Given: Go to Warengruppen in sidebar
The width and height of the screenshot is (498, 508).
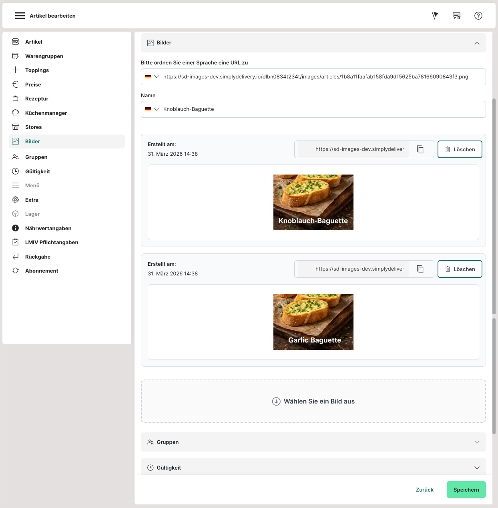Looking at the screenshot, I should 44,56.
